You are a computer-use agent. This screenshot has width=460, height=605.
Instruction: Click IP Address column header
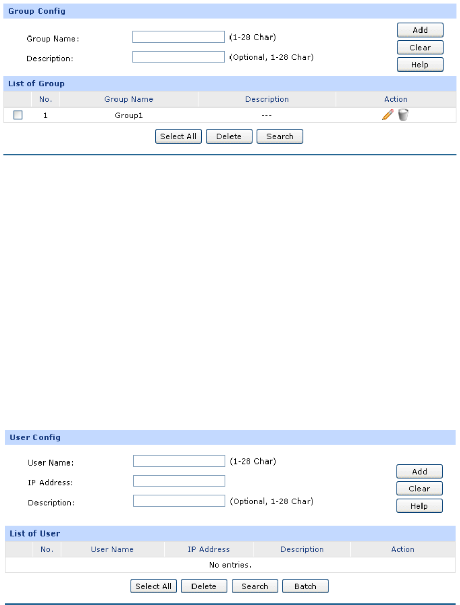(209, 549)
